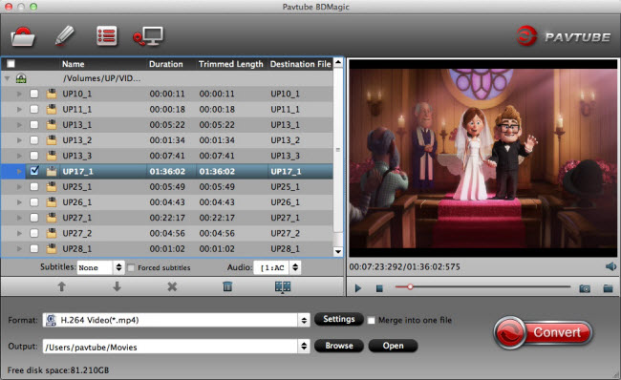Image resolution: width=621 pixels, height=380 pixels.
Task: Take a snapshot with camera icon
Action: coord(585,288)
